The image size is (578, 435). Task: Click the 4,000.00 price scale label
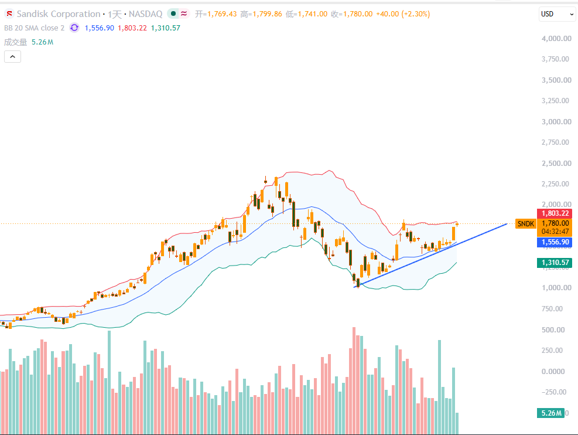click(556, 38)
